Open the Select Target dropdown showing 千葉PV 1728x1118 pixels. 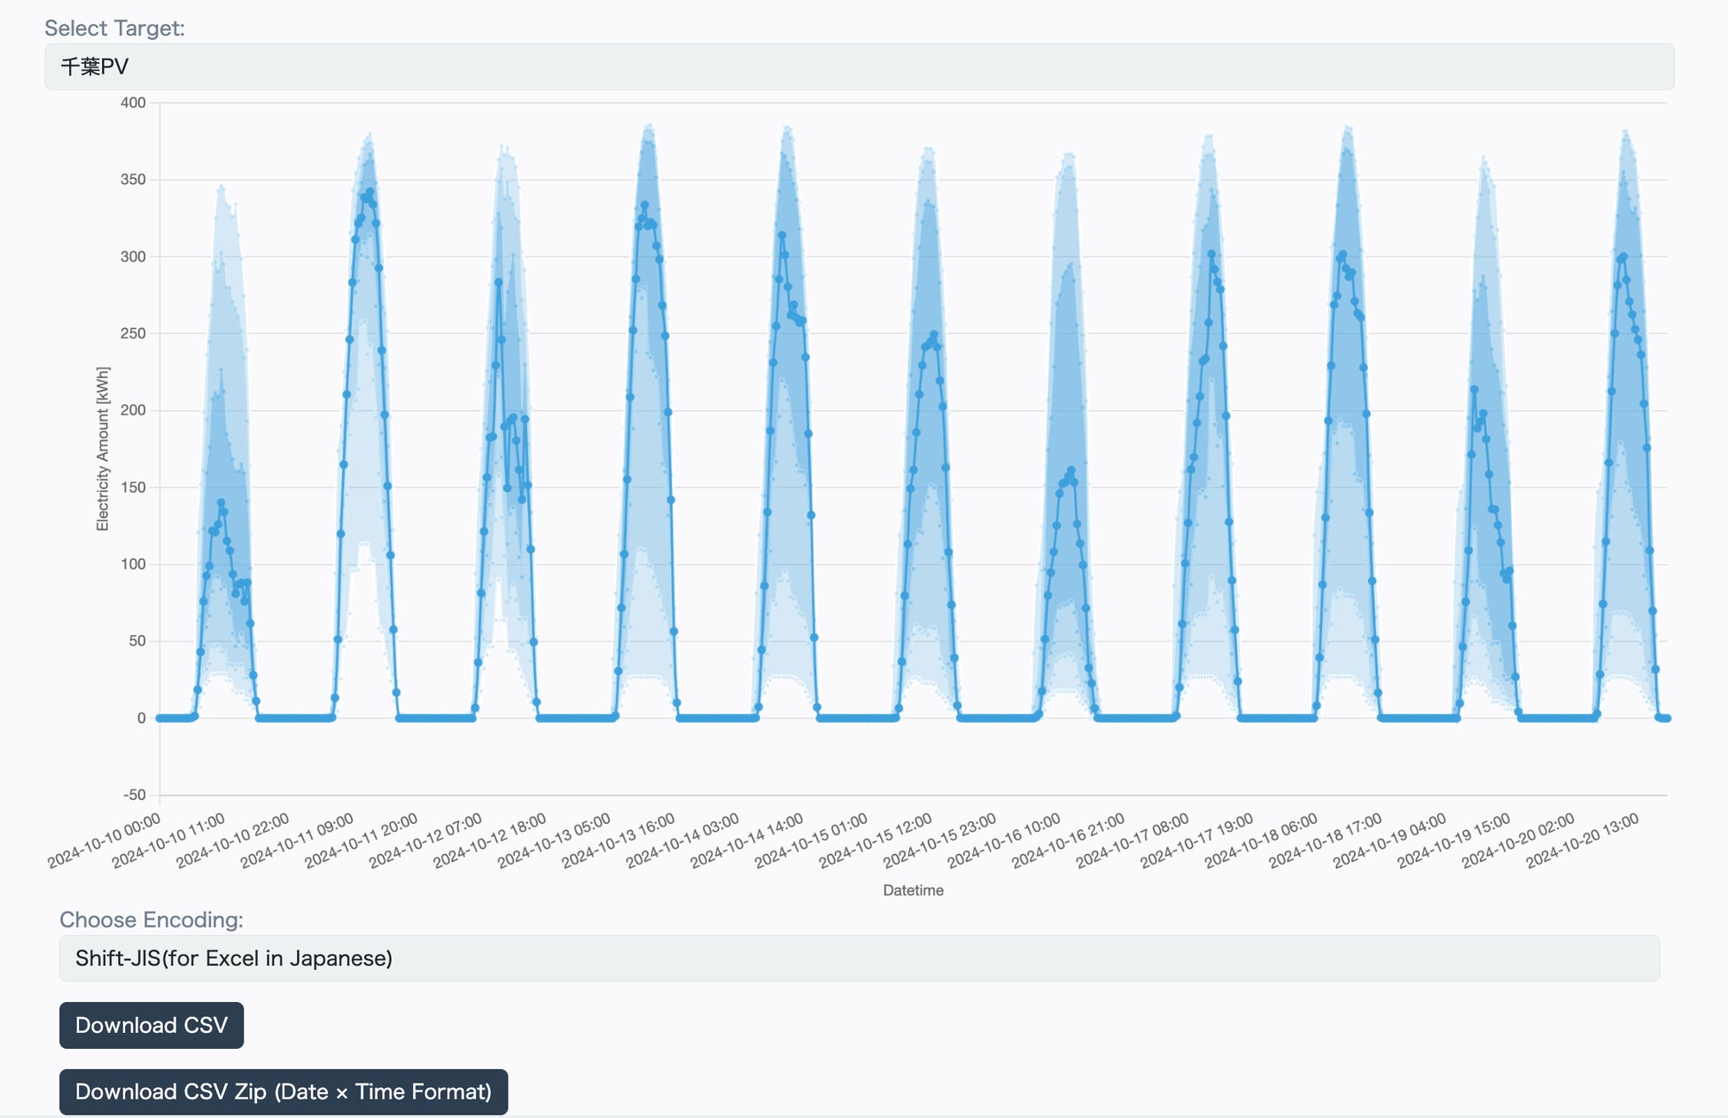click(858, 66)
